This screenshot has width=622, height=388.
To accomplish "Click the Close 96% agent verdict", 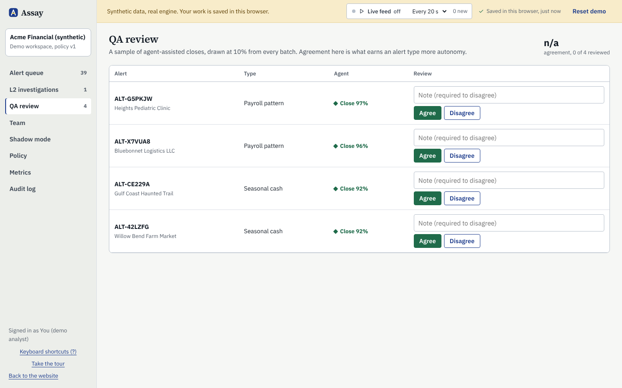I will (x=351, y=146).
